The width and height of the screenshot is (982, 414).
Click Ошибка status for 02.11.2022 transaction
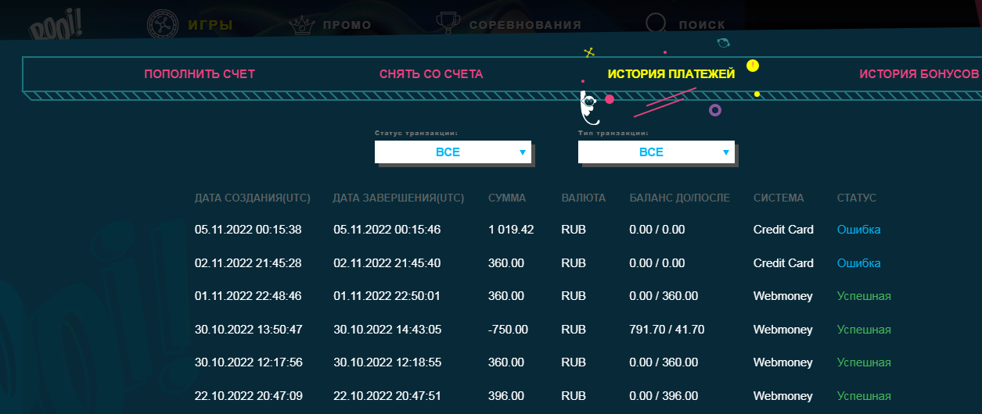[x=858, y=263]
